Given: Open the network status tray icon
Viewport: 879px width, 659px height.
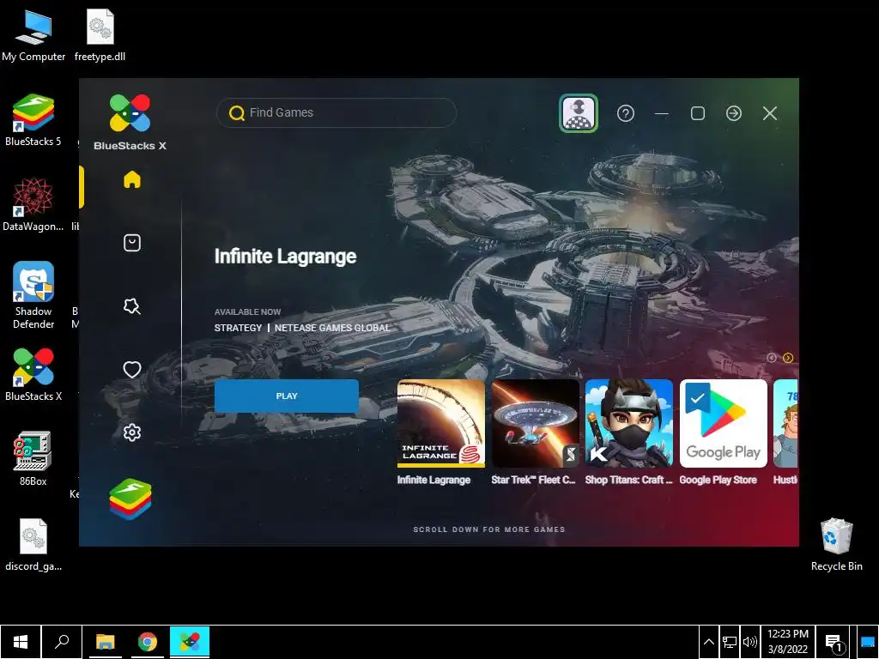Looking at the screenshot, I should tap(730, 642).
